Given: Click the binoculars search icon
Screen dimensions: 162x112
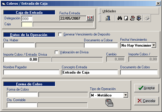Looking at the screenshot, I should [x=120, y=18].
